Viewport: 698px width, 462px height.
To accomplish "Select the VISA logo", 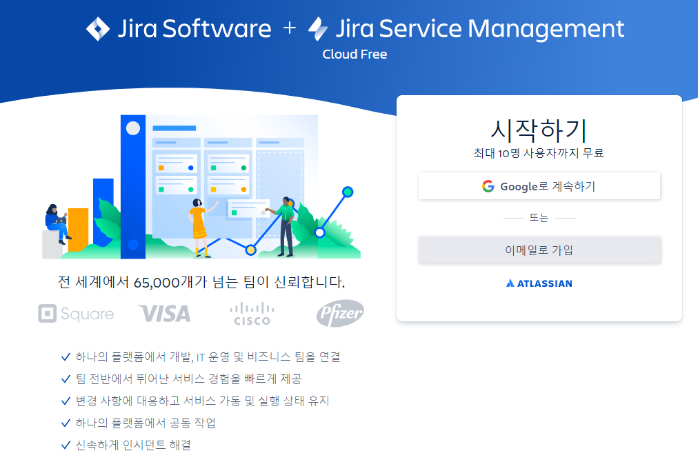I will [165, 314].
